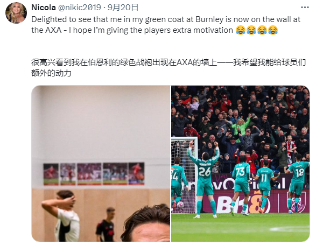Click the woman in the green coat

click(x=241, y=126)
